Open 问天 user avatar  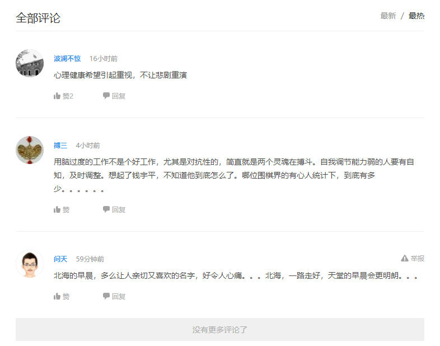(30, 264)
